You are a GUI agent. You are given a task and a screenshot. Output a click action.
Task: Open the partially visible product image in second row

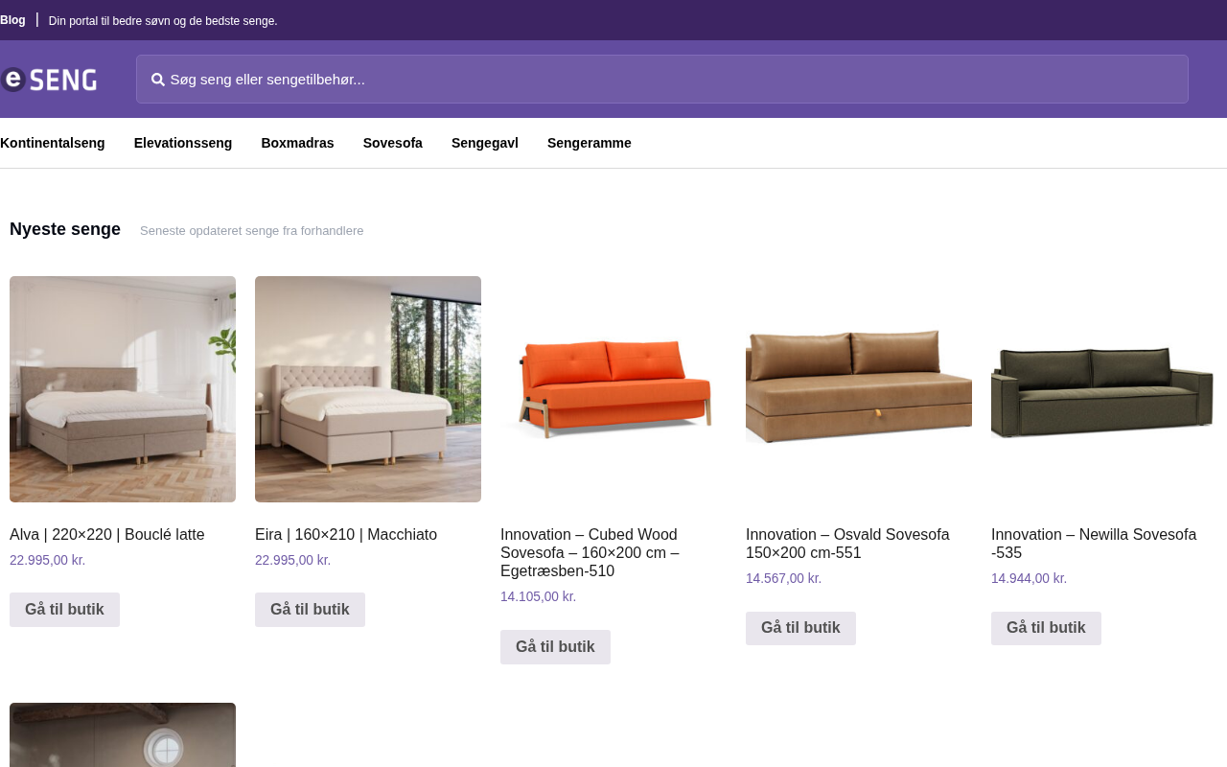[x=123, y=734]
